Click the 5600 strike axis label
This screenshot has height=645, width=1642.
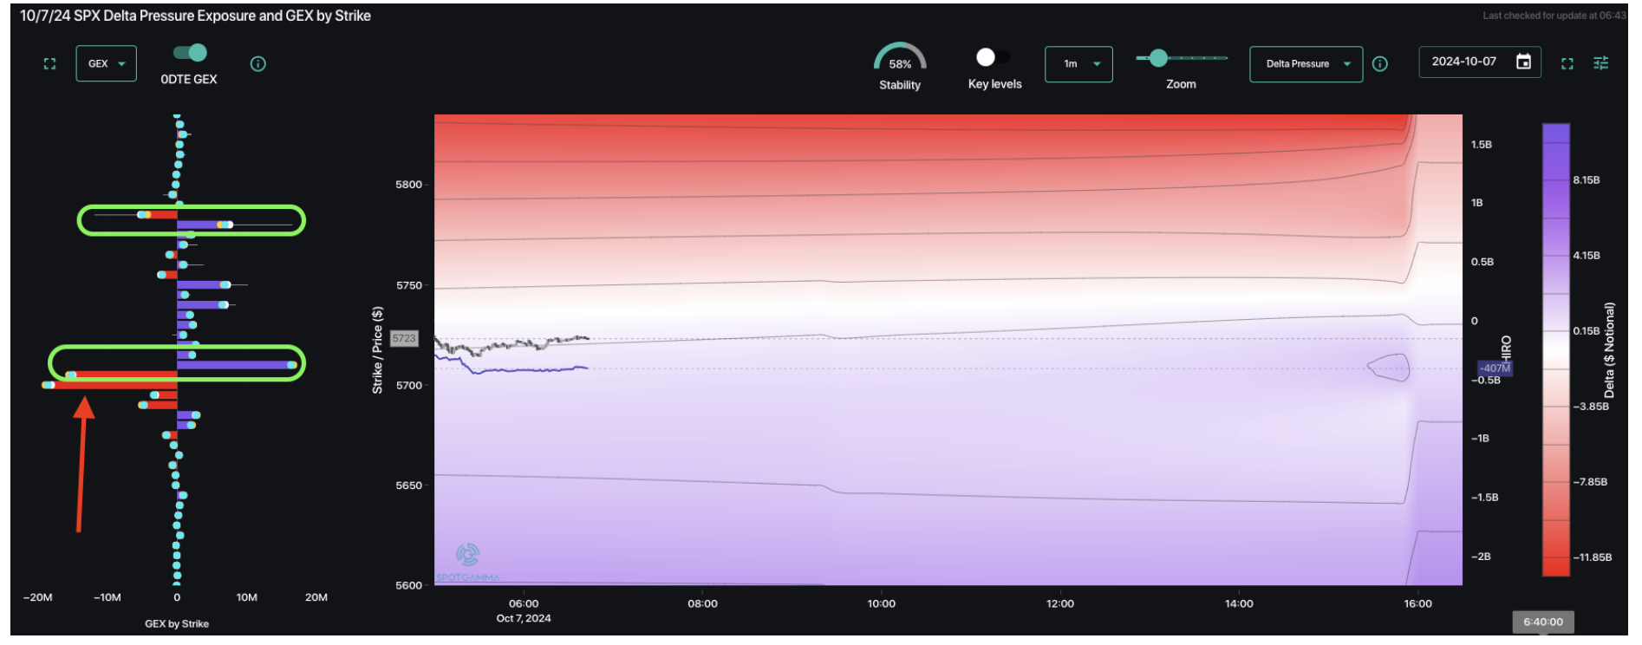coord(408,585)
